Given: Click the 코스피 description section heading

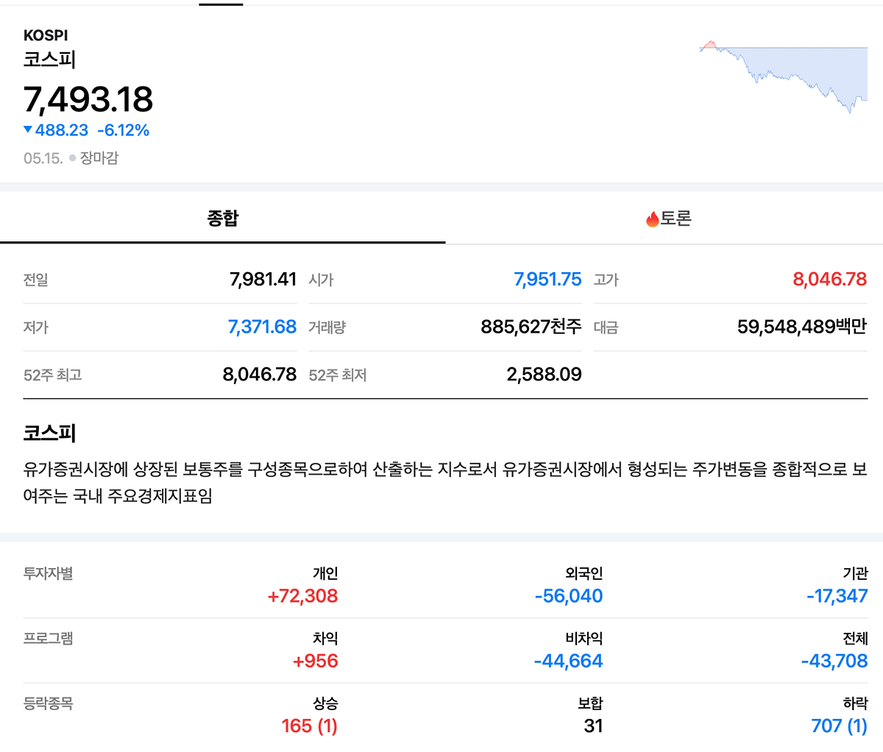Looking at the screenshot, I should pyautogui.click(x=49, y=433).
